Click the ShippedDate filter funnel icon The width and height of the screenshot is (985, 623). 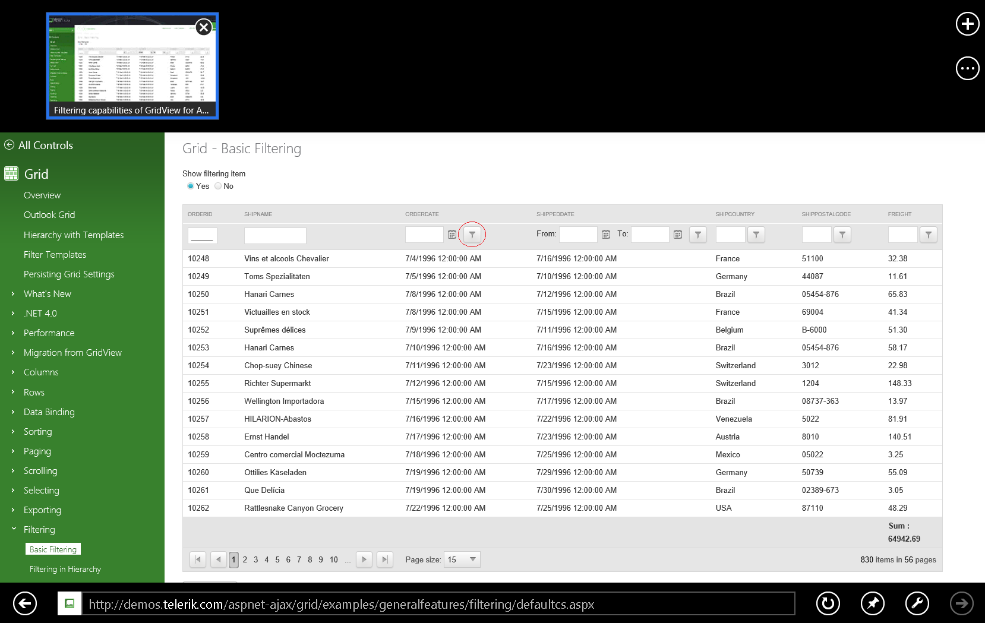tap(698, 235)
